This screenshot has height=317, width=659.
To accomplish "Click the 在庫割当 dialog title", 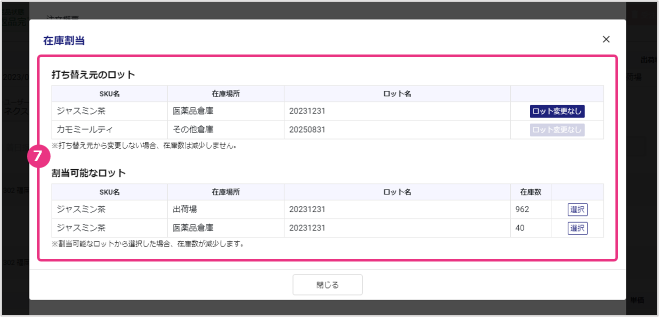I will point(64,40).
